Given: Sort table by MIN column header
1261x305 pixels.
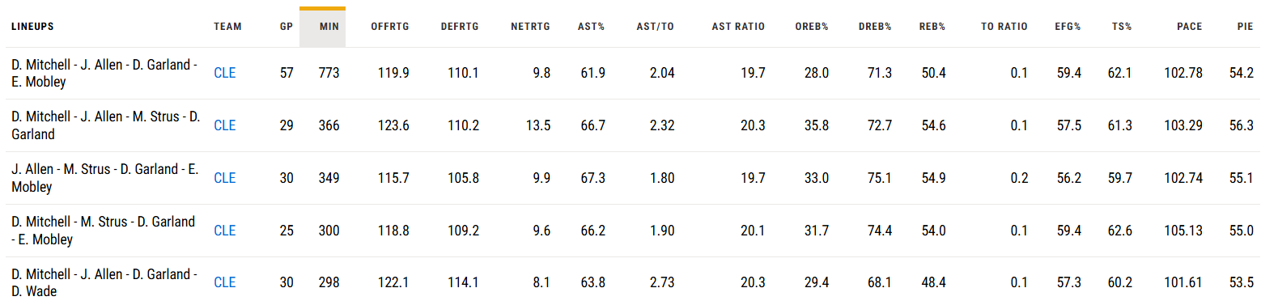Looking at the screenshot, I should (x=329, y=27).
